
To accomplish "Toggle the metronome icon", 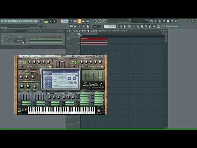I will click(71, 21).
